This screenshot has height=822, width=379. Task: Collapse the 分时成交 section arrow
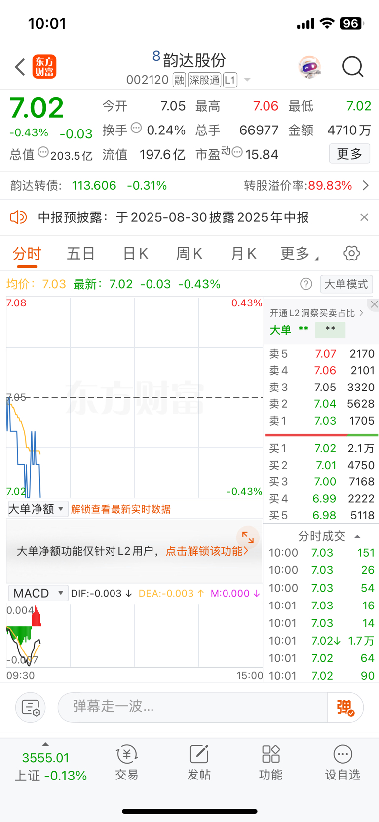click(357, 536)
